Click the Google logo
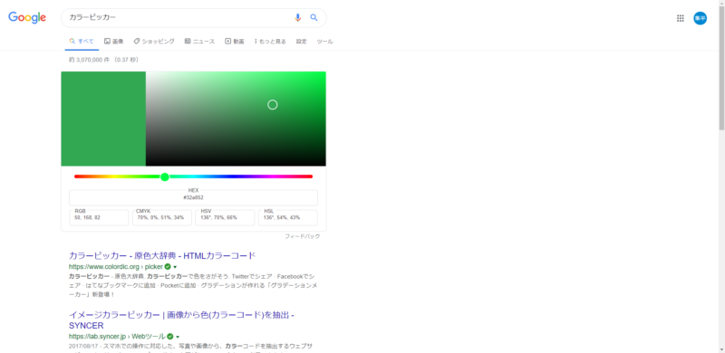 click(27, 17)
